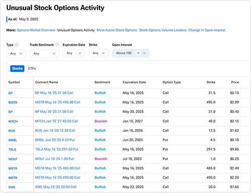The width and height of the screenshot is (251, 193).
Task: Open RUN Jan 16 '26 12.50 Call contract
Action: point(55,131)
